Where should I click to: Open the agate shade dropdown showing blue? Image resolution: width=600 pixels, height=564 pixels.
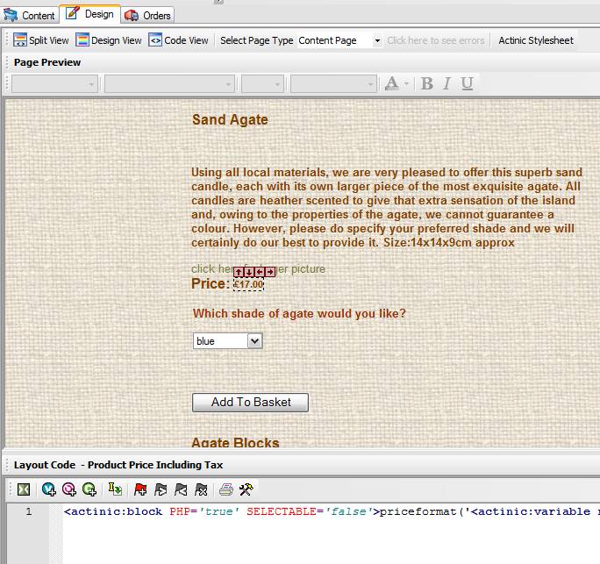pyautogui.click(x=254, y=341)
